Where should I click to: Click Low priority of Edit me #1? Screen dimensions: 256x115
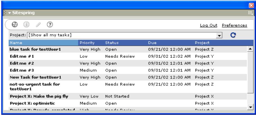[84, 56]
